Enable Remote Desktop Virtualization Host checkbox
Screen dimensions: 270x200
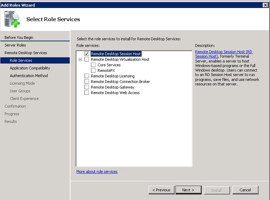[87, 59]
